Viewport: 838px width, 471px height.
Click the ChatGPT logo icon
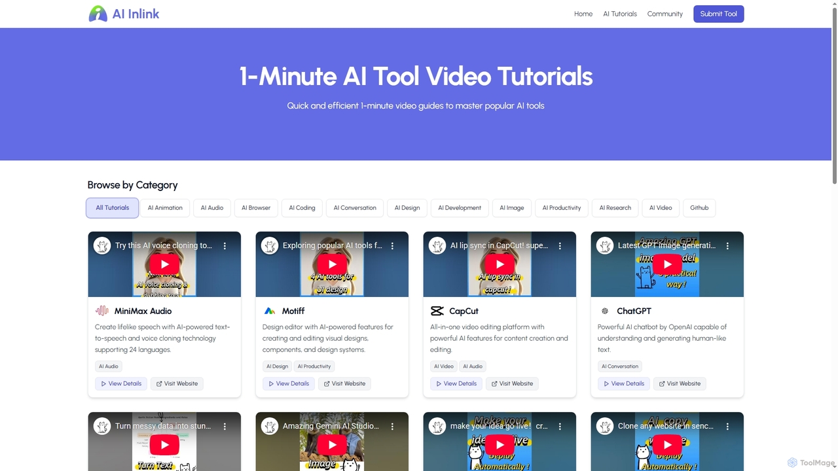605,311
